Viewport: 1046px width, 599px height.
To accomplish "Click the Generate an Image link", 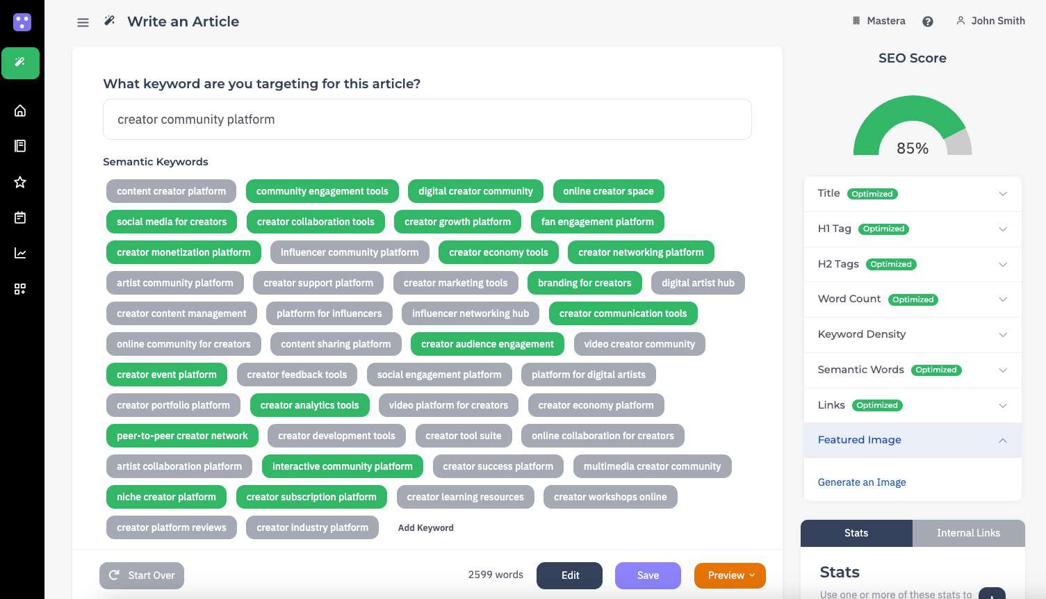I will point(861,482).
